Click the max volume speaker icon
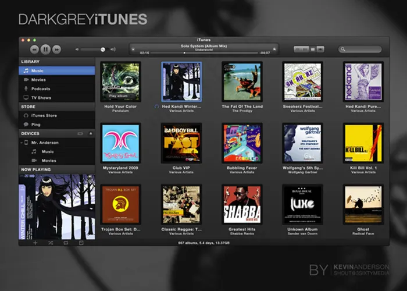 (113, 49)
